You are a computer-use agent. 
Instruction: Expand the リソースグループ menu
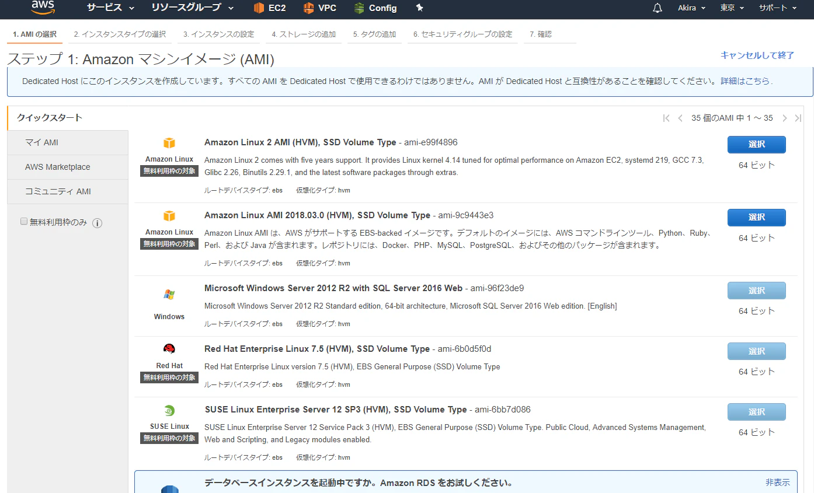click(x=192, y=8)
